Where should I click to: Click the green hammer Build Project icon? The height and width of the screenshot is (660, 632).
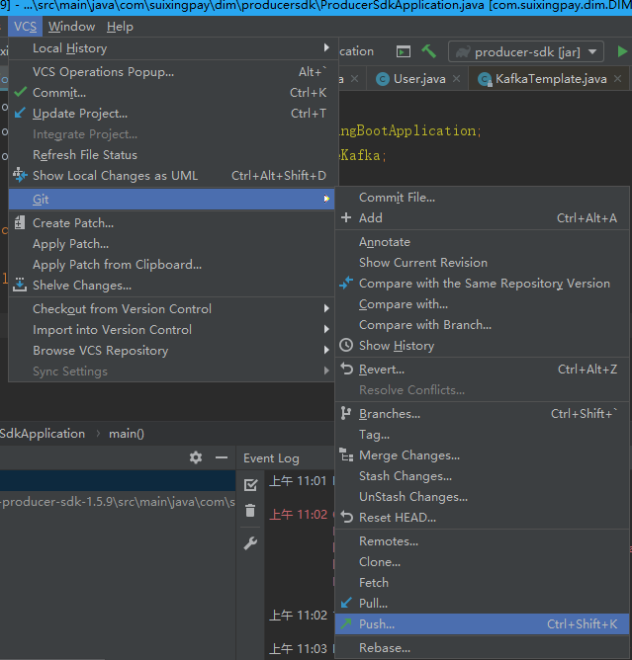pyautogui.click(x=429, y=51)
